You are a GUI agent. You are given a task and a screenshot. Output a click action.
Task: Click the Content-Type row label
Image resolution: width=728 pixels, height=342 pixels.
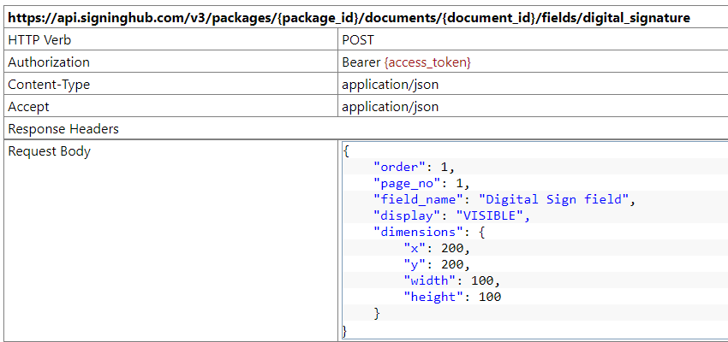coord(49,85)
